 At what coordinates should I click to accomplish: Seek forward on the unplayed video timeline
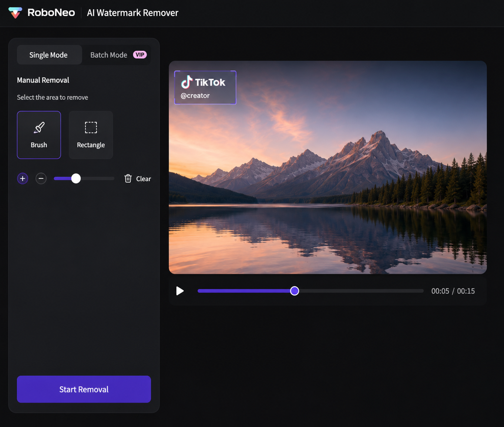(x=361, y=291)
